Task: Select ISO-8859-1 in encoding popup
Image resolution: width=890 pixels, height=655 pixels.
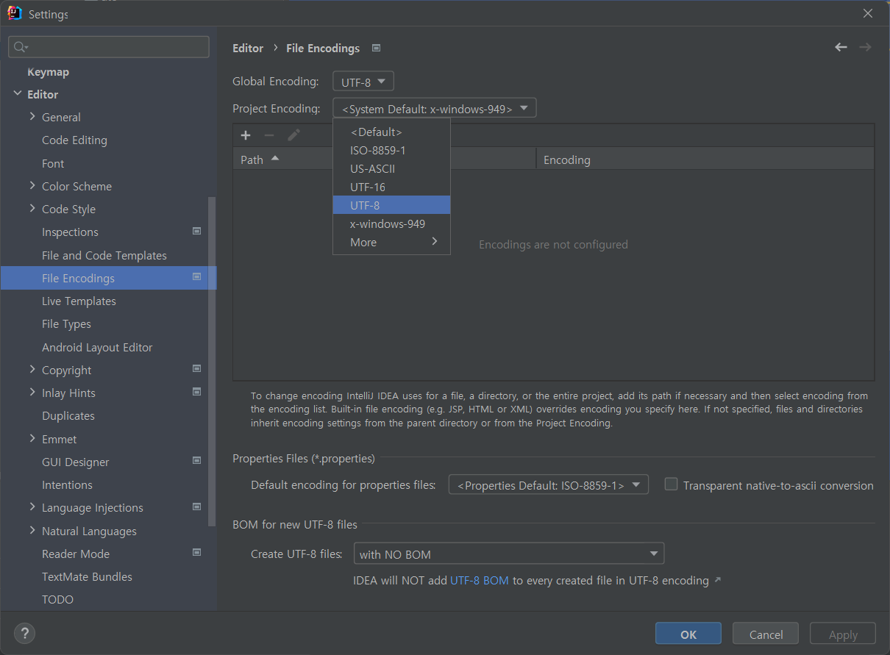Action: [391, 150]
